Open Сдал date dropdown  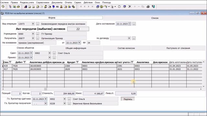coord(31,53)
